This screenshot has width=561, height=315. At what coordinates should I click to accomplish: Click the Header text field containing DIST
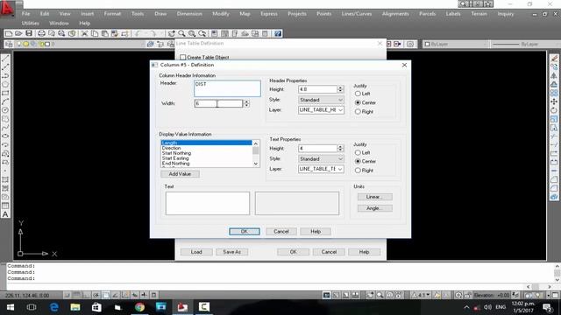227,88
